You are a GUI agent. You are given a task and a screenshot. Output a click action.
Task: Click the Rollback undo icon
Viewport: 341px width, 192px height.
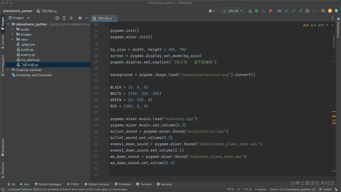[314, 11]
